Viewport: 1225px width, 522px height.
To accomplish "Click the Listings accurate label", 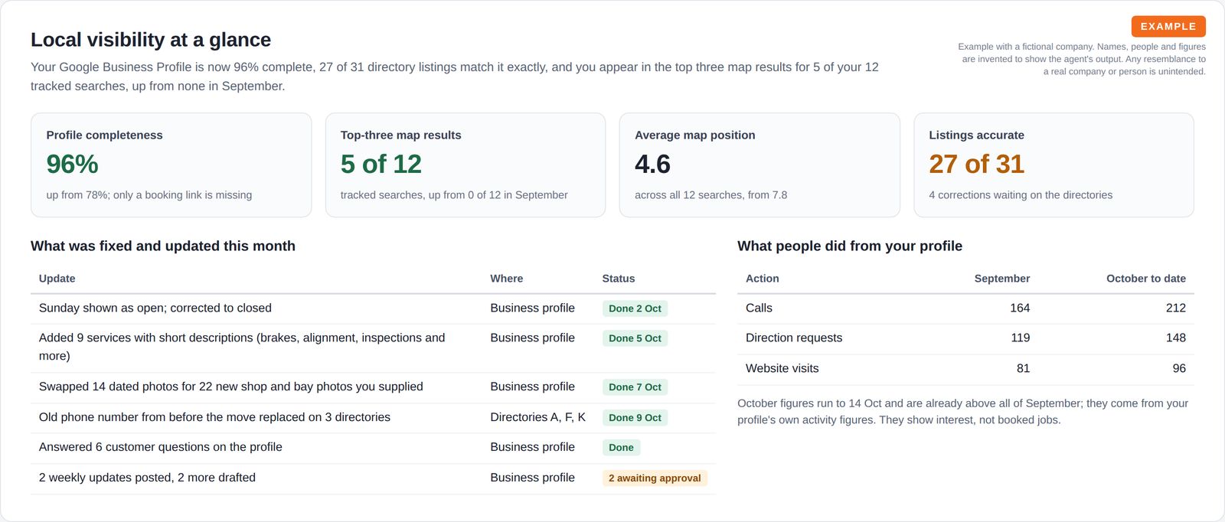I will pyautogui.click(x=976, y=135).
